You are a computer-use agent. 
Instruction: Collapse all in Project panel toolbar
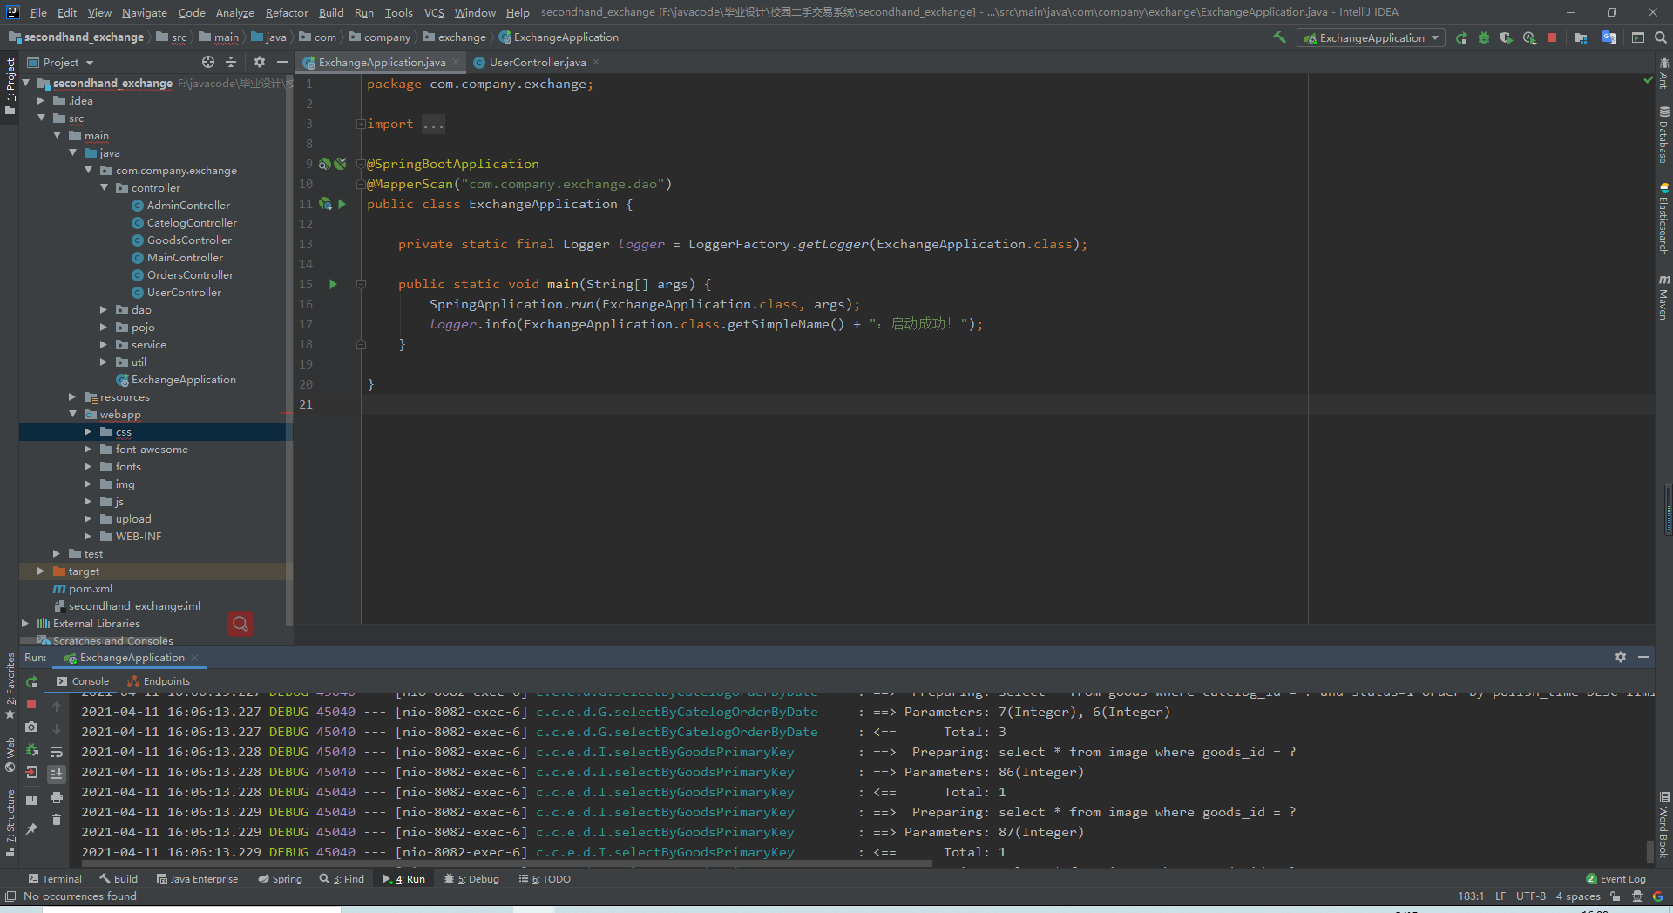point(231,62)
